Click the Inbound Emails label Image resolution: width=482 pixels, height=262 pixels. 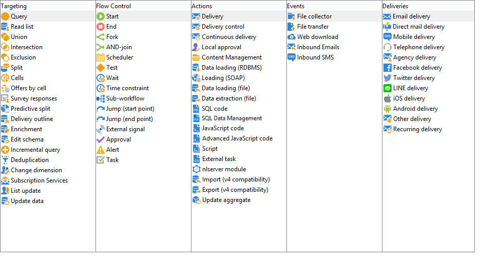(x=318, y=47)
